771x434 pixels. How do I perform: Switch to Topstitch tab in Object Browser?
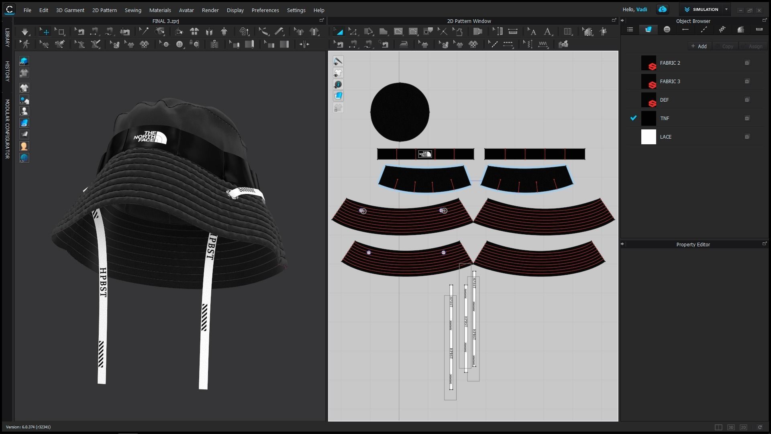tap(704, 29)
